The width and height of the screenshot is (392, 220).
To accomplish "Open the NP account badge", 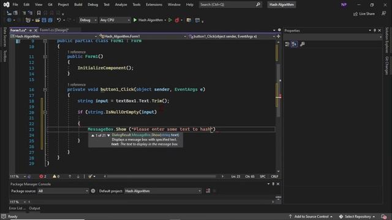I will 344,4.
